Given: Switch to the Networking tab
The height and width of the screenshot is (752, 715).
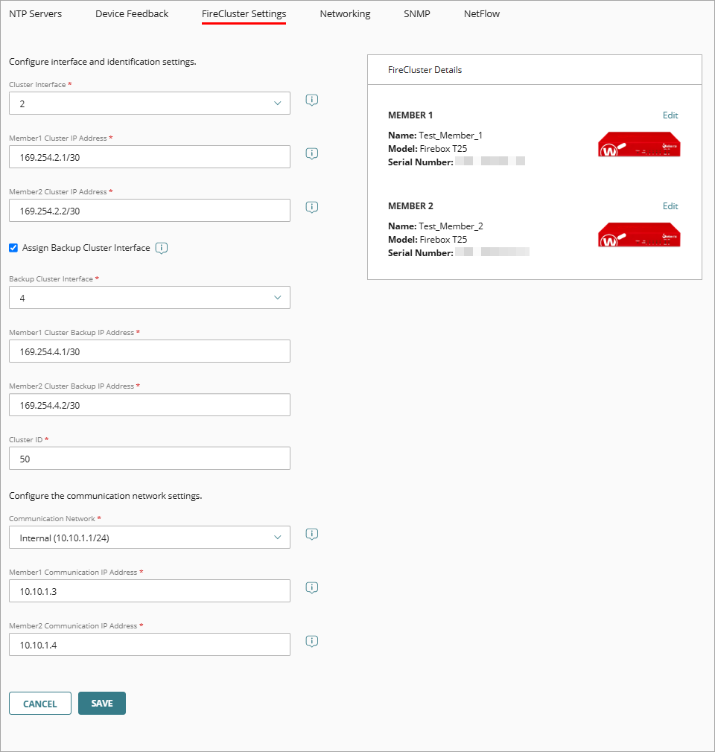Looking at the screenshot, I should tap(345, 13).
